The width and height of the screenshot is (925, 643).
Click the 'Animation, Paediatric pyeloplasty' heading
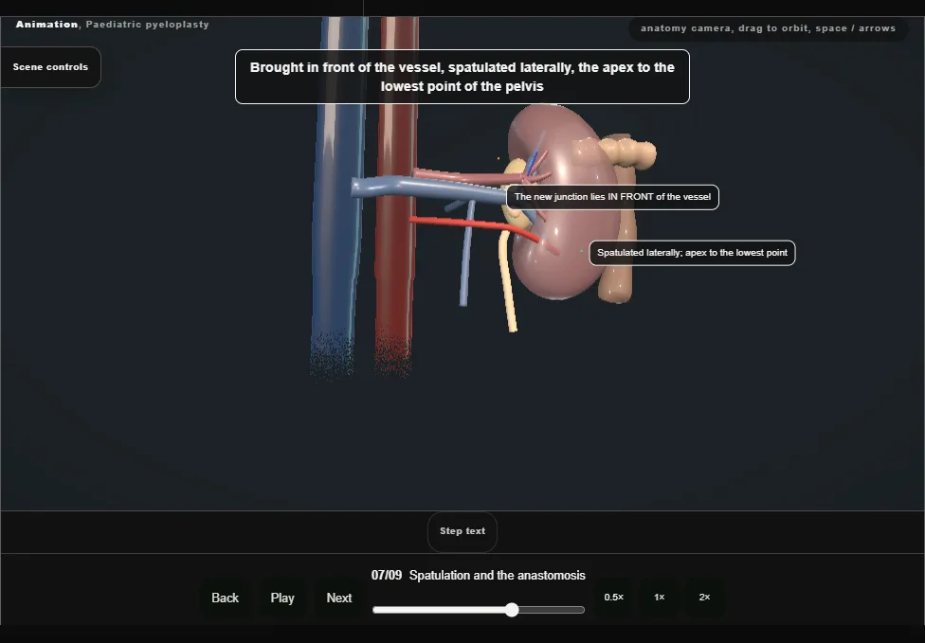point(113,25)
